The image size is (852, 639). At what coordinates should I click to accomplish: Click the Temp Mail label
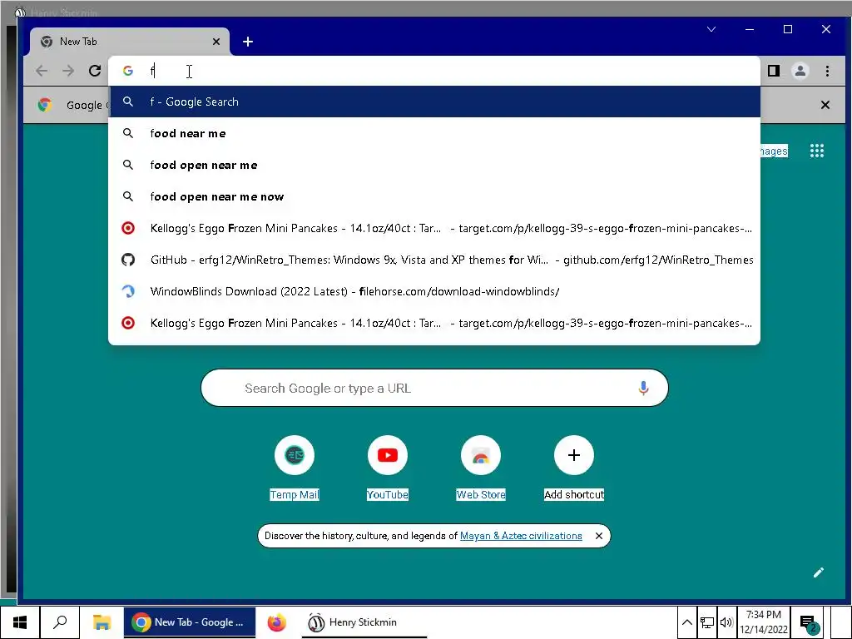[295, 494]
